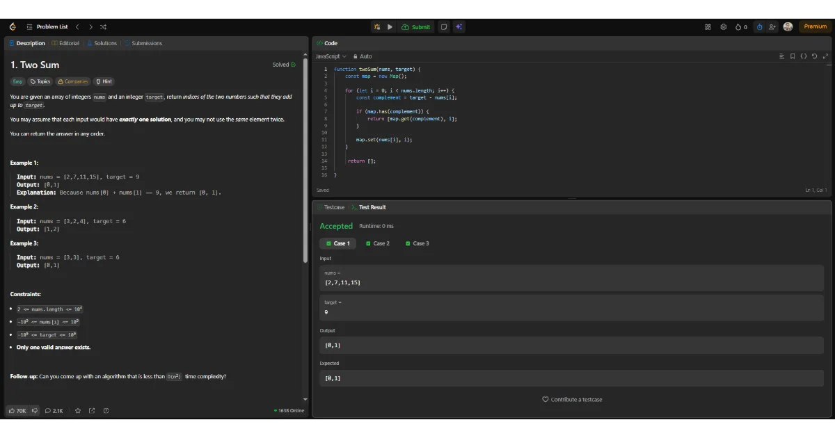Click the curly braces icon in code toolbar

click(804, 56)
